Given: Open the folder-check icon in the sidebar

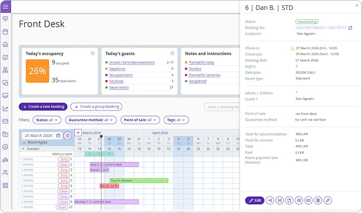Looking at the screenshot, I should [x=5, y=134].
